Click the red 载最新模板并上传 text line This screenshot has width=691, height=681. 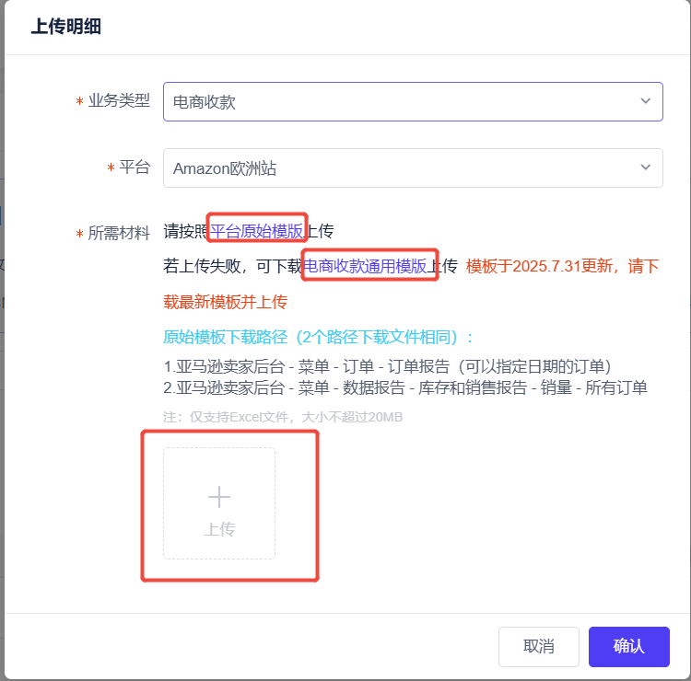pos(226,302)
